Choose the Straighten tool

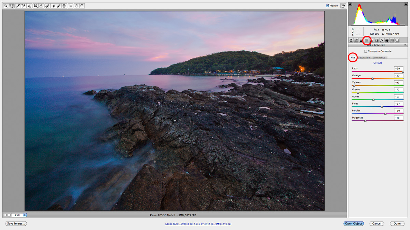point(41,6)
